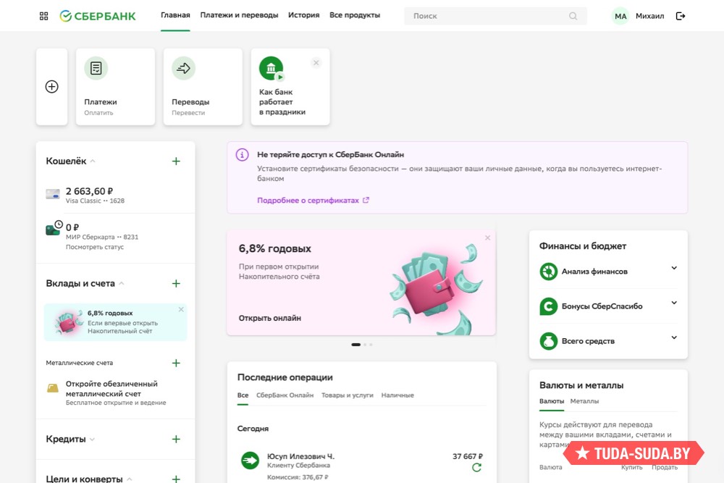The image size is (724, 483).
Task: Expand the Кредиты section
Action: click(x=93, y=440)
